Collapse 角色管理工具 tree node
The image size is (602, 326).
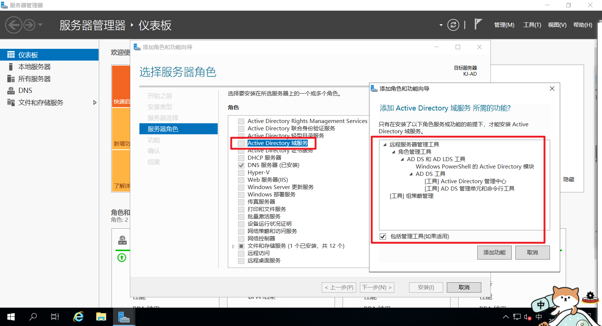tap(394, 152)
